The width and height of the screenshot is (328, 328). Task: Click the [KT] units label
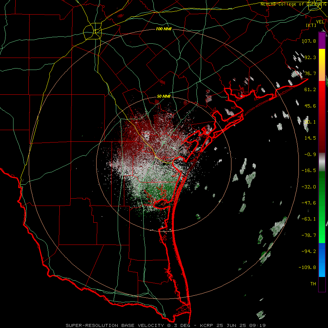click(311, 25)
